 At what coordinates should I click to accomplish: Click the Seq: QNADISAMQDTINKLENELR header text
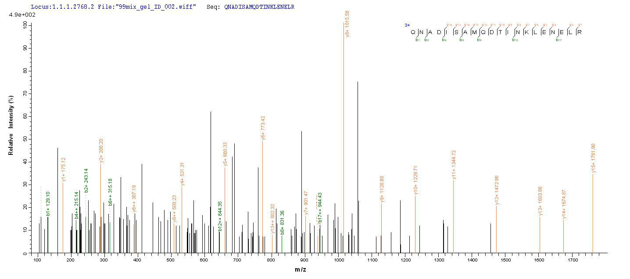(251, 7)
